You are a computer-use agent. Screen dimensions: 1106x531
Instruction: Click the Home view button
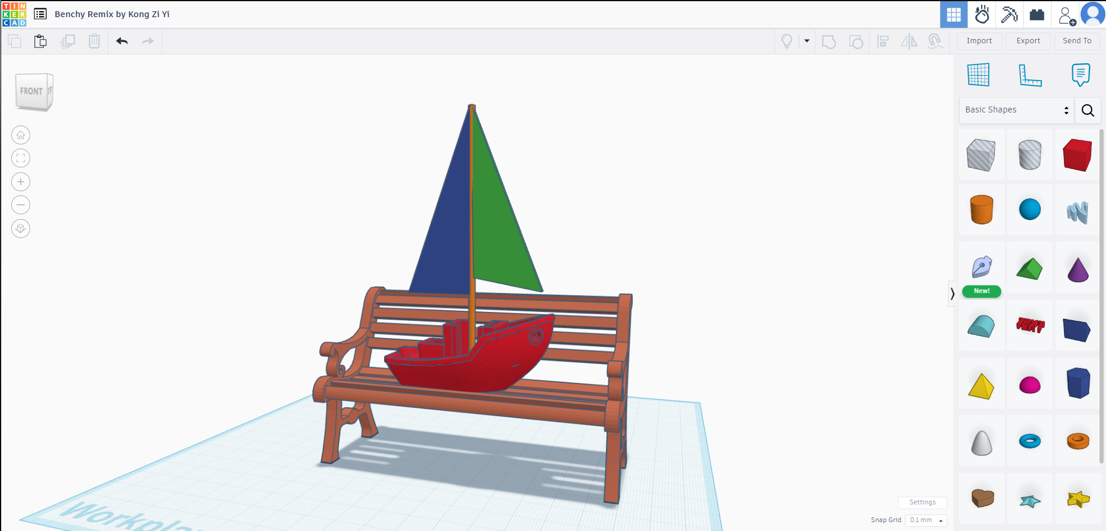pyautogui.click(x=21, y=135)
